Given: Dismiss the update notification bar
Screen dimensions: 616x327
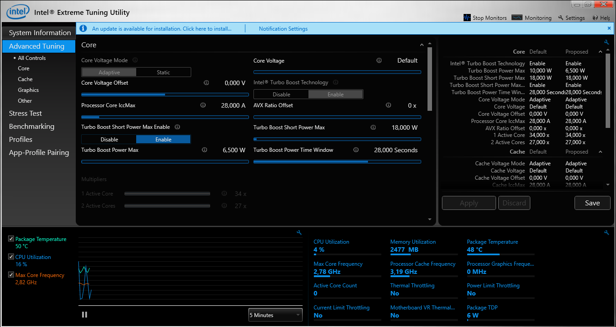Looking at the screenshot, I should [x=609, y=28].
